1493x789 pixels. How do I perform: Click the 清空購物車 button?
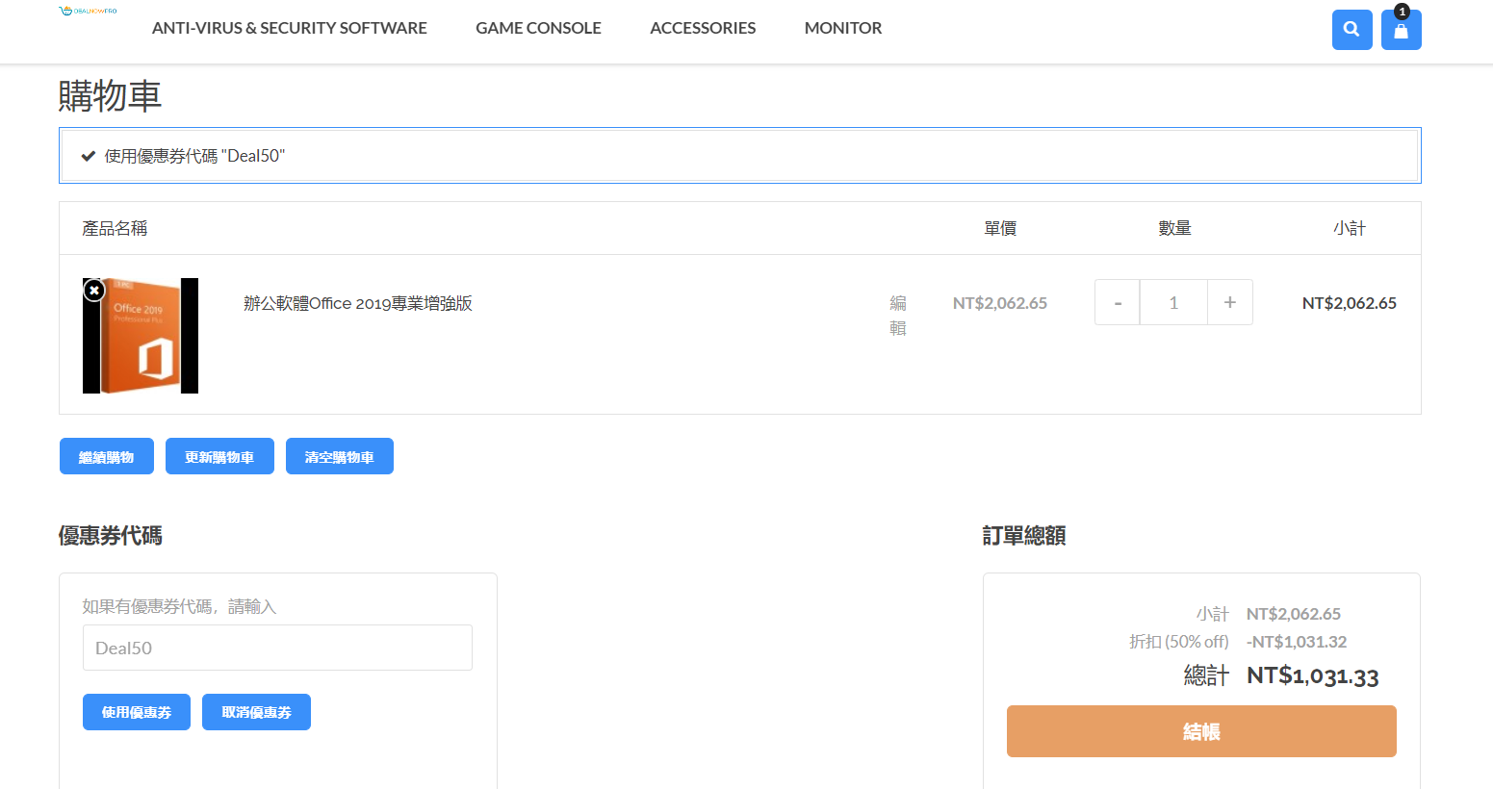tap(340, 456)
